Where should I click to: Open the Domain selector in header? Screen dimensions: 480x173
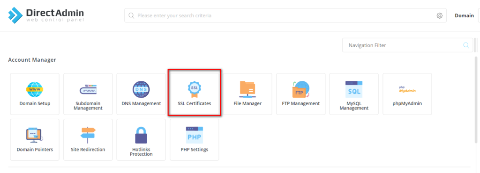[x=464, y=15]
